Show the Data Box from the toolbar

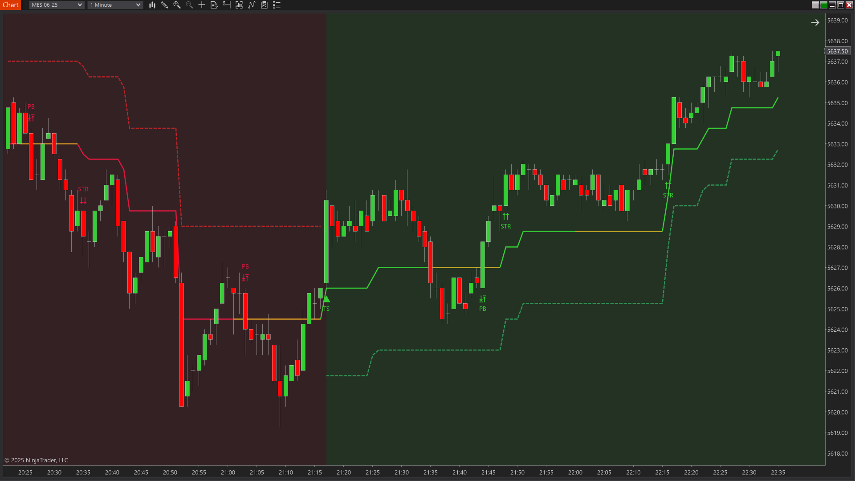click(x=214, y=5)
